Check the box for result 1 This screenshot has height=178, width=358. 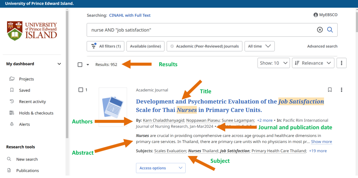[81, 90]
